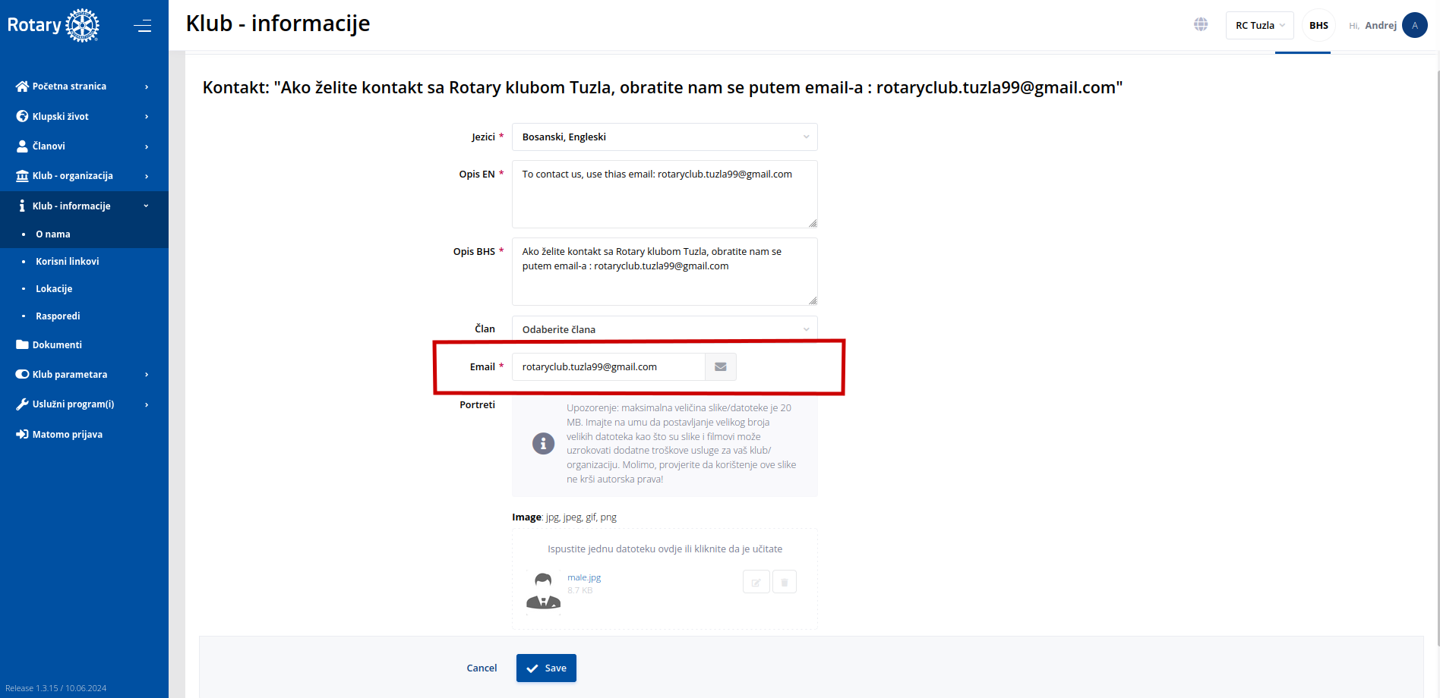Open Lokacije submenu item

click(x=54, y=289)
